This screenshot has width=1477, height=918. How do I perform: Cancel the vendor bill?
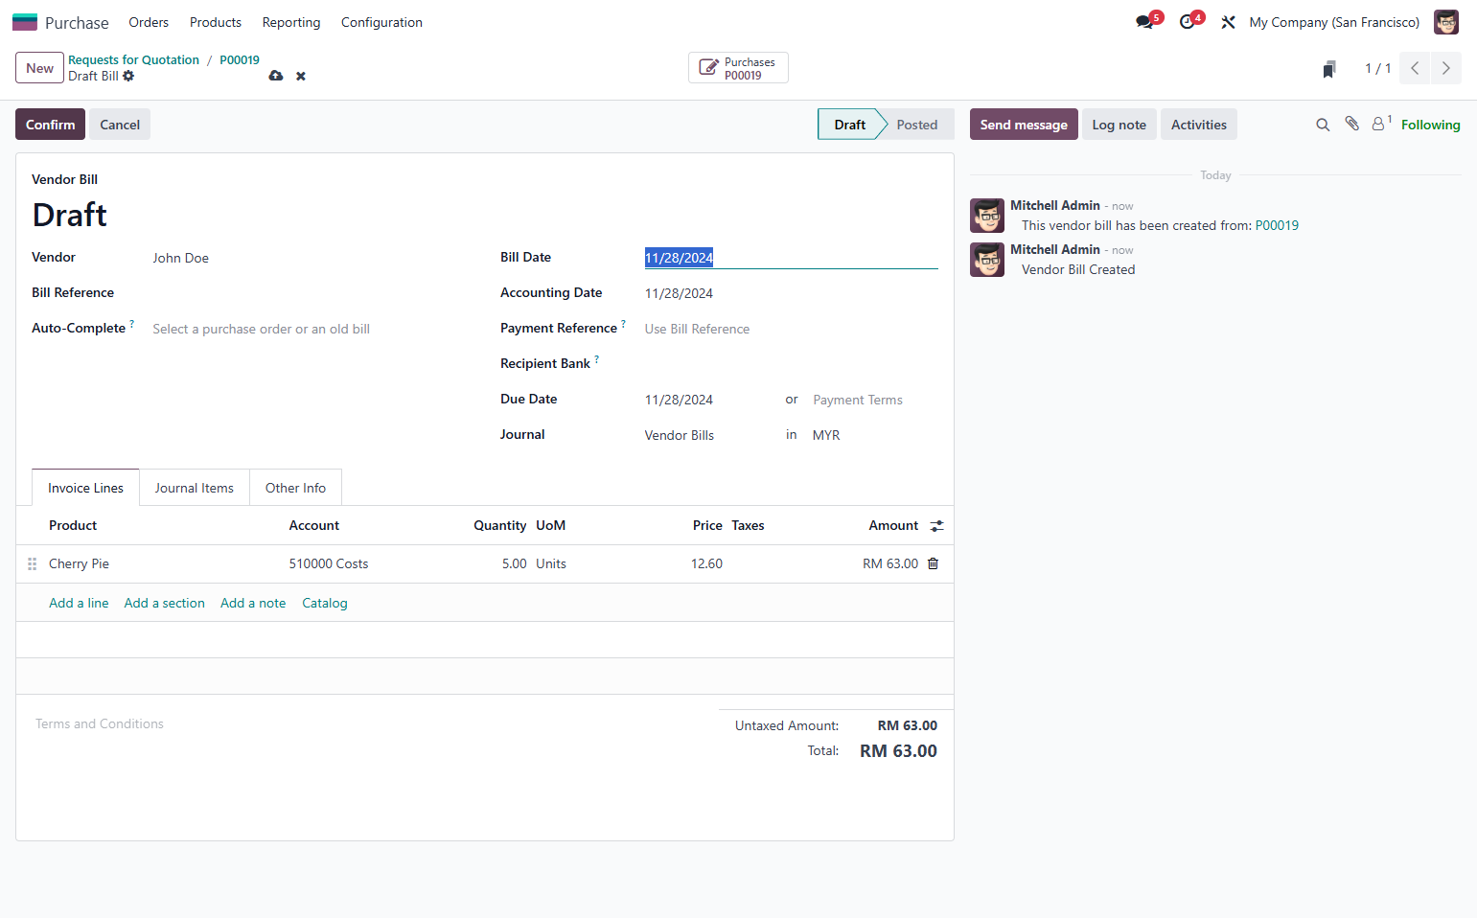[120, 125]
